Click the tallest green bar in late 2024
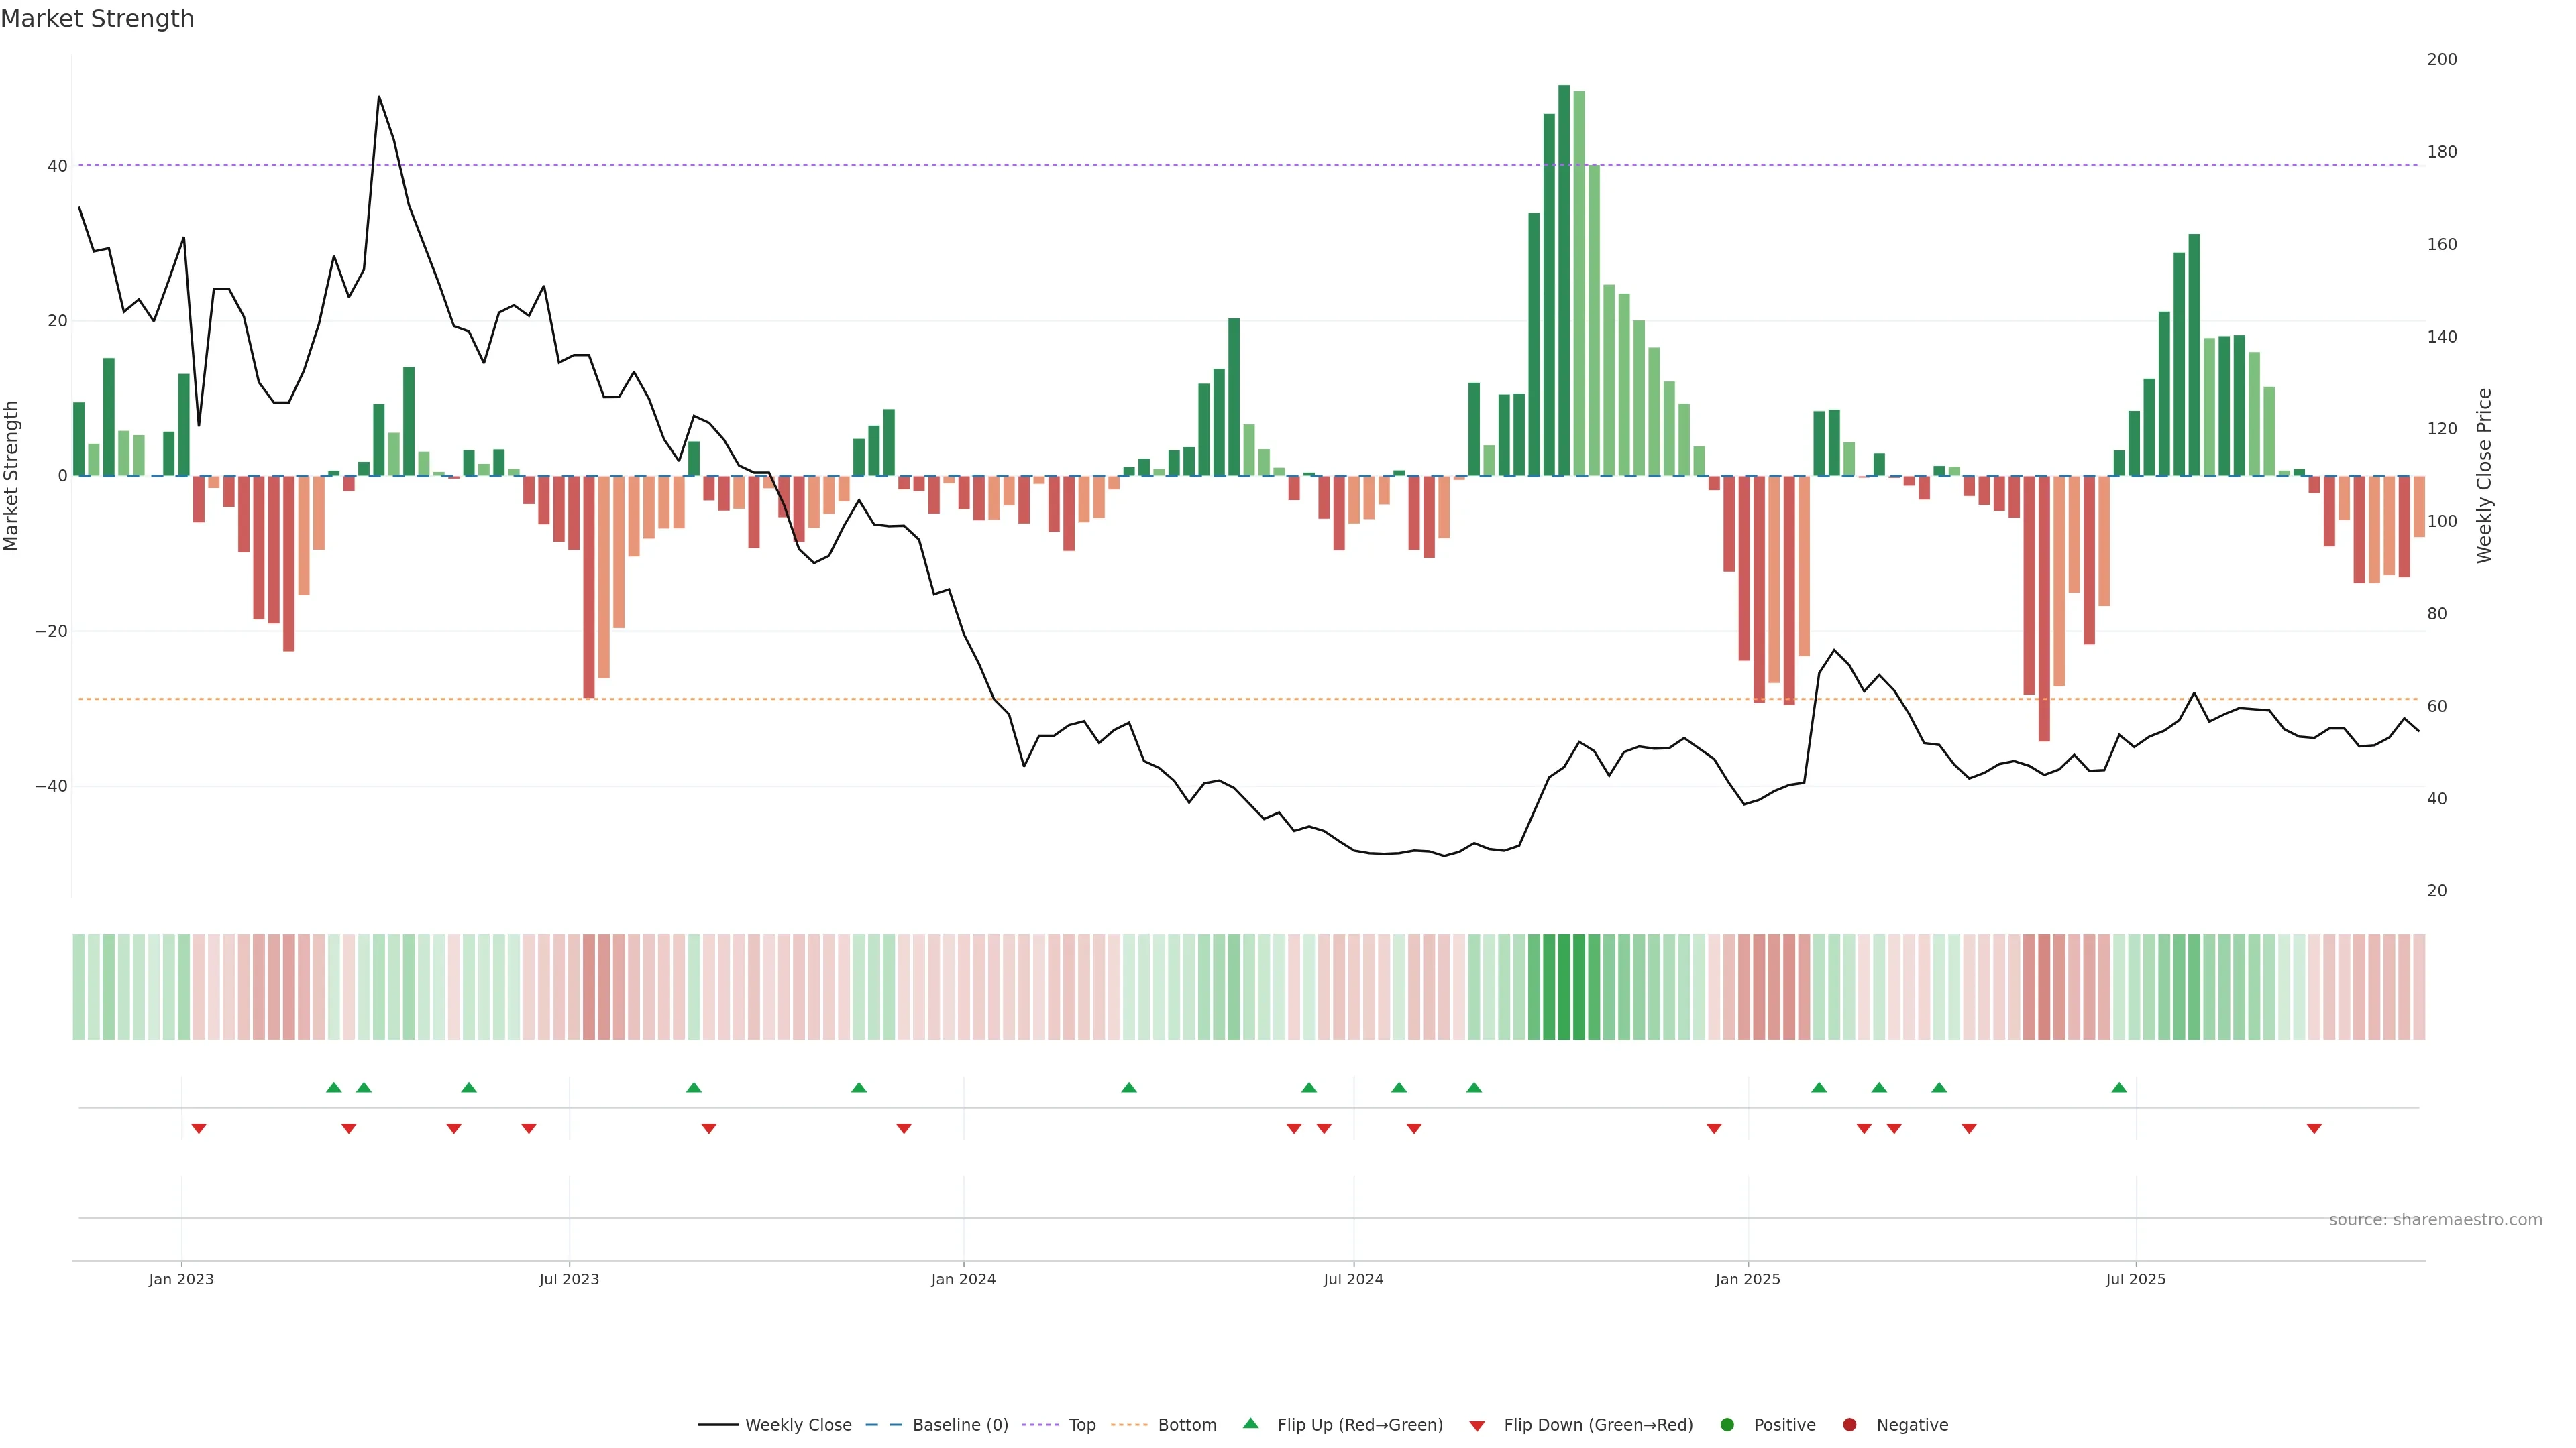This screenshot has height=1448, width=2576. [1564, 280]
